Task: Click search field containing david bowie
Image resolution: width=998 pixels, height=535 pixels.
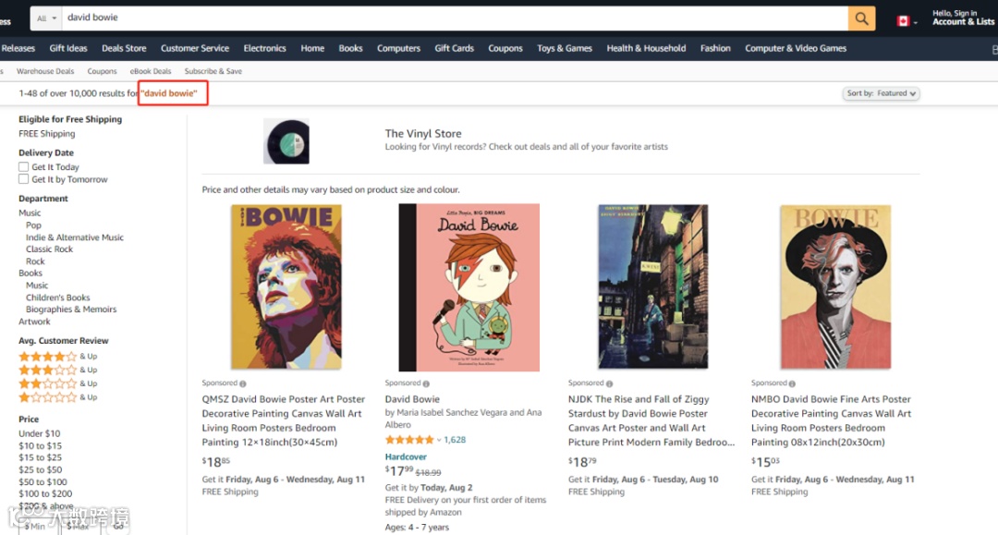Action: tap(455, 18)
